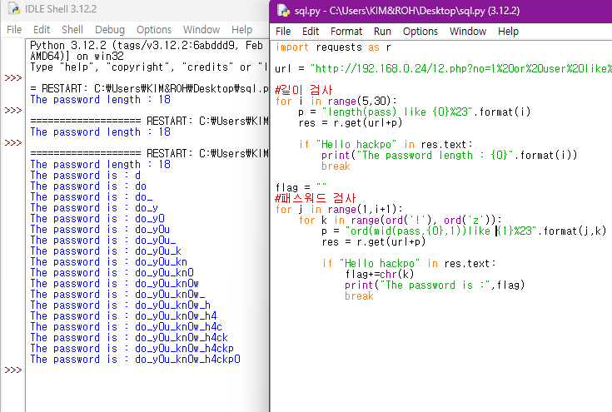Click the 'for k in range(ord' line
The image size is (612, 412).
400,221
